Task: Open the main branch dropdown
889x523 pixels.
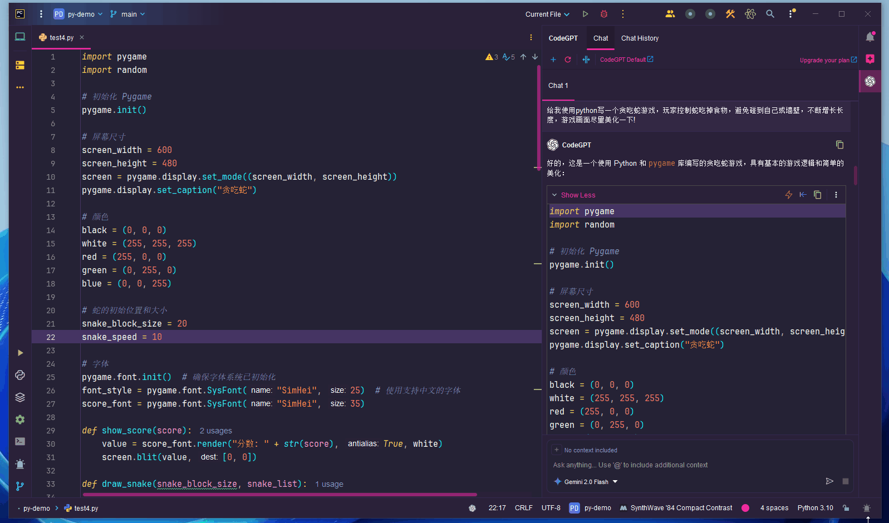Action: 127,14
